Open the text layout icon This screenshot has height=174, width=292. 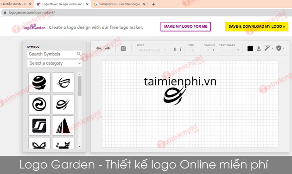(123, 49)
